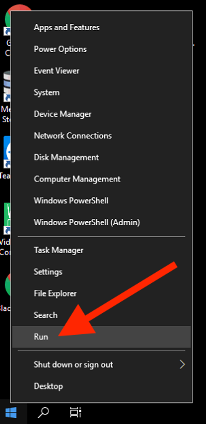206x424 pixels.
Task: Select Run from the menu
Action: (41, 337)
